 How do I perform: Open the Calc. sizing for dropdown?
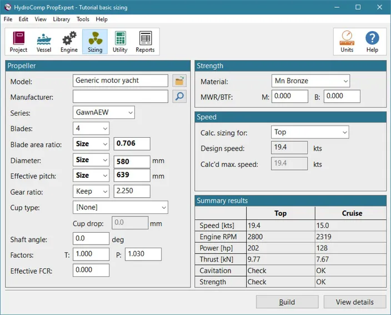[x=310, y=132]
